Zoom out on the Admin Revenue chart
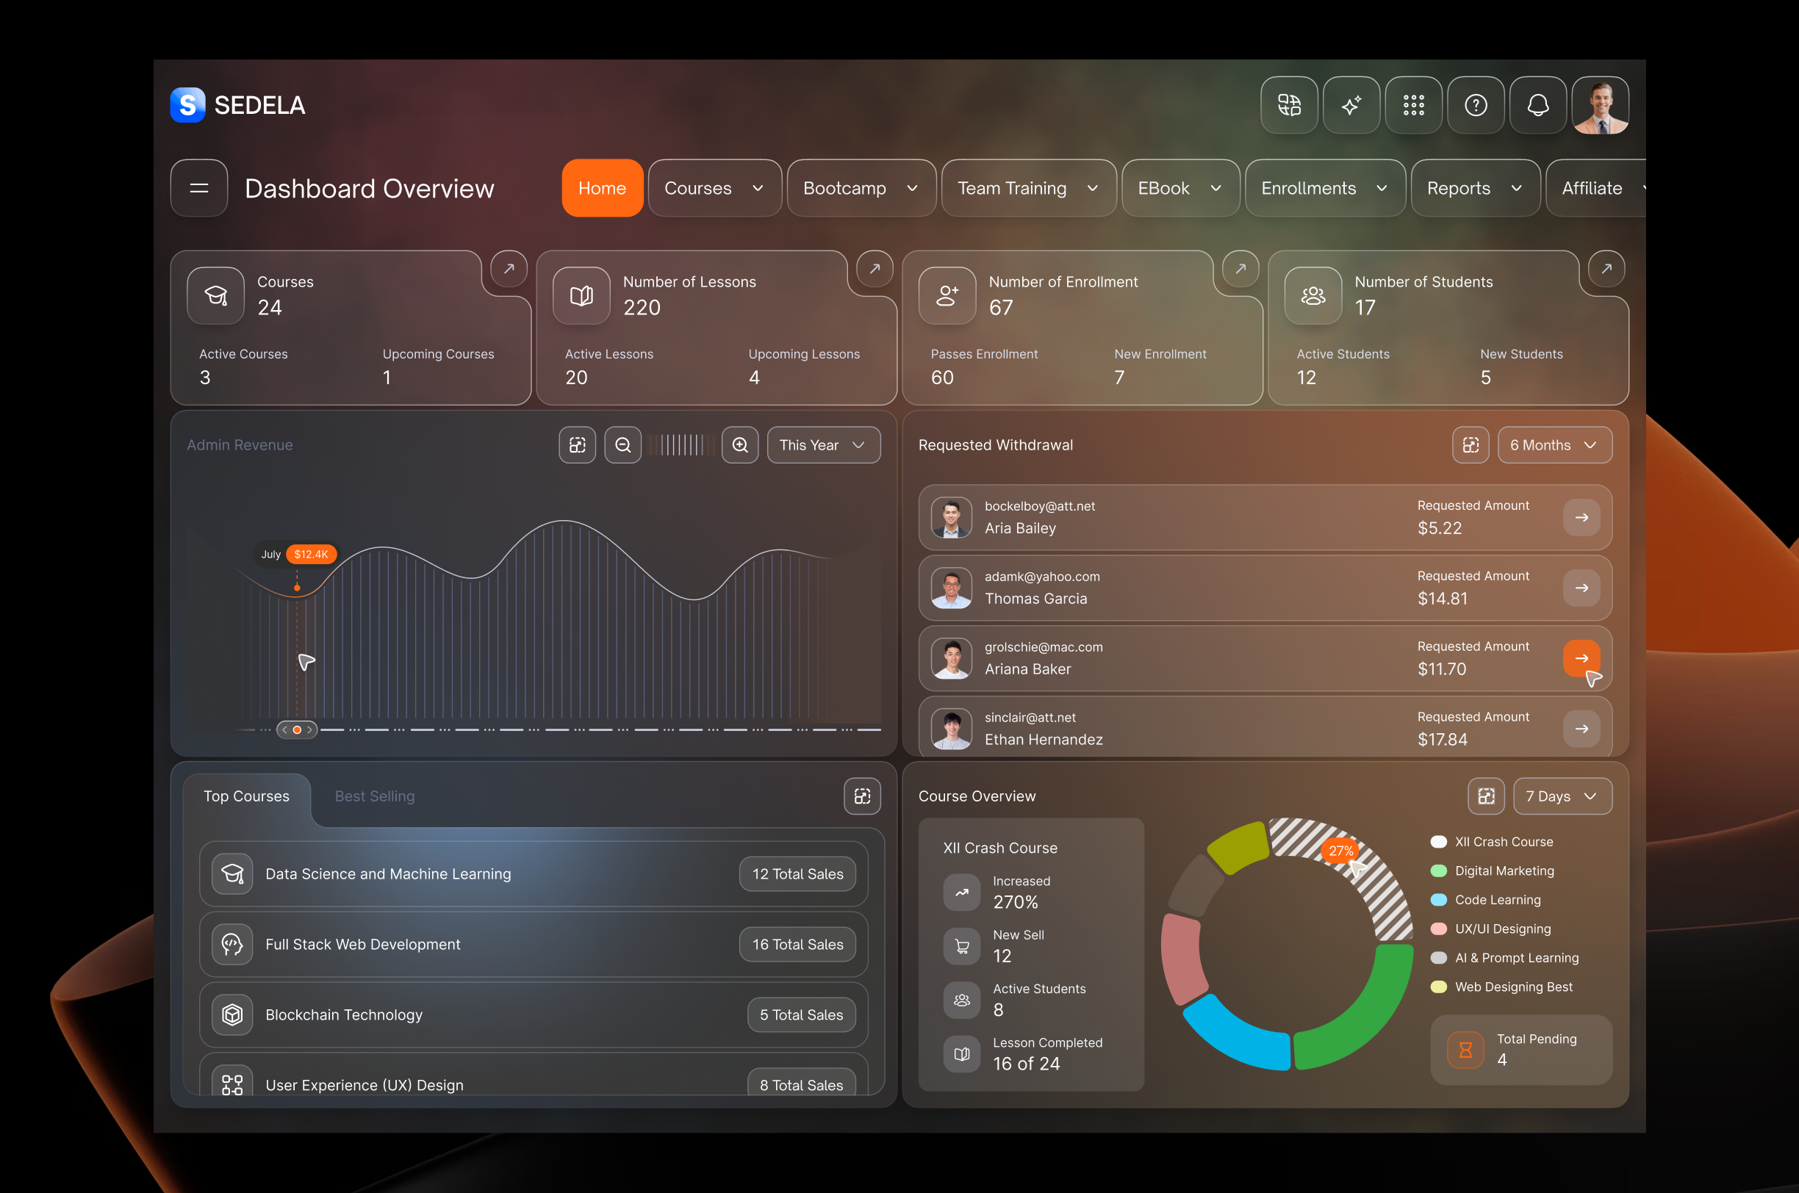The height and width of the screenshot is (1193, 1799). coord(622,445)
